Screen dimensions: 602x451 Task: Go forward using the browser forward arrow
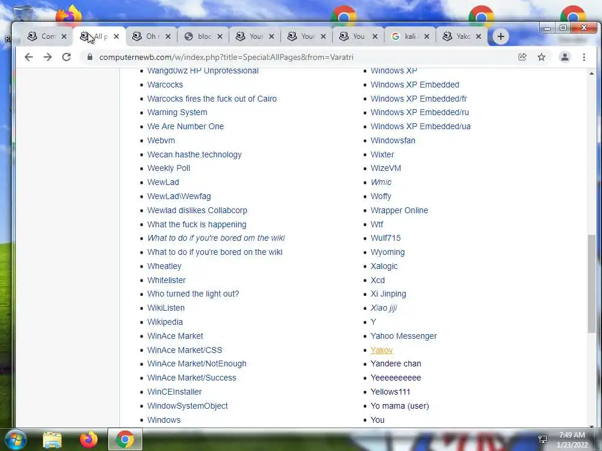pyautogui.click(x=47, y=57)
